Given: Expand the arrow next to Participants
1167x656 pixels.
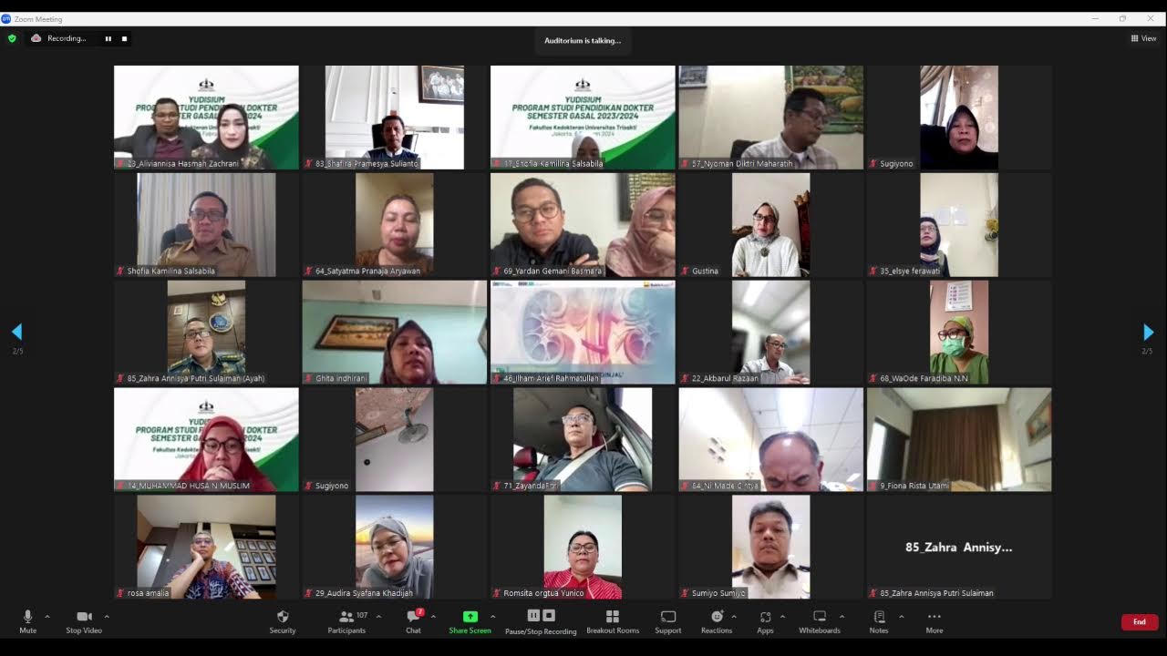Looking at the screenshot, I should (x=378, y=617).
